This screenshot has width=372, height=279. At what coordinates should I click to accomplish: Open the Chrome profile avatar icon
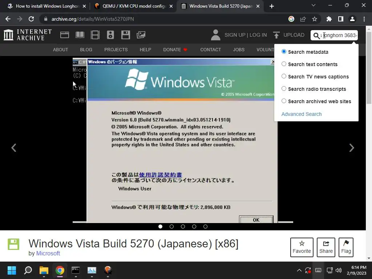tap(352, 19)
